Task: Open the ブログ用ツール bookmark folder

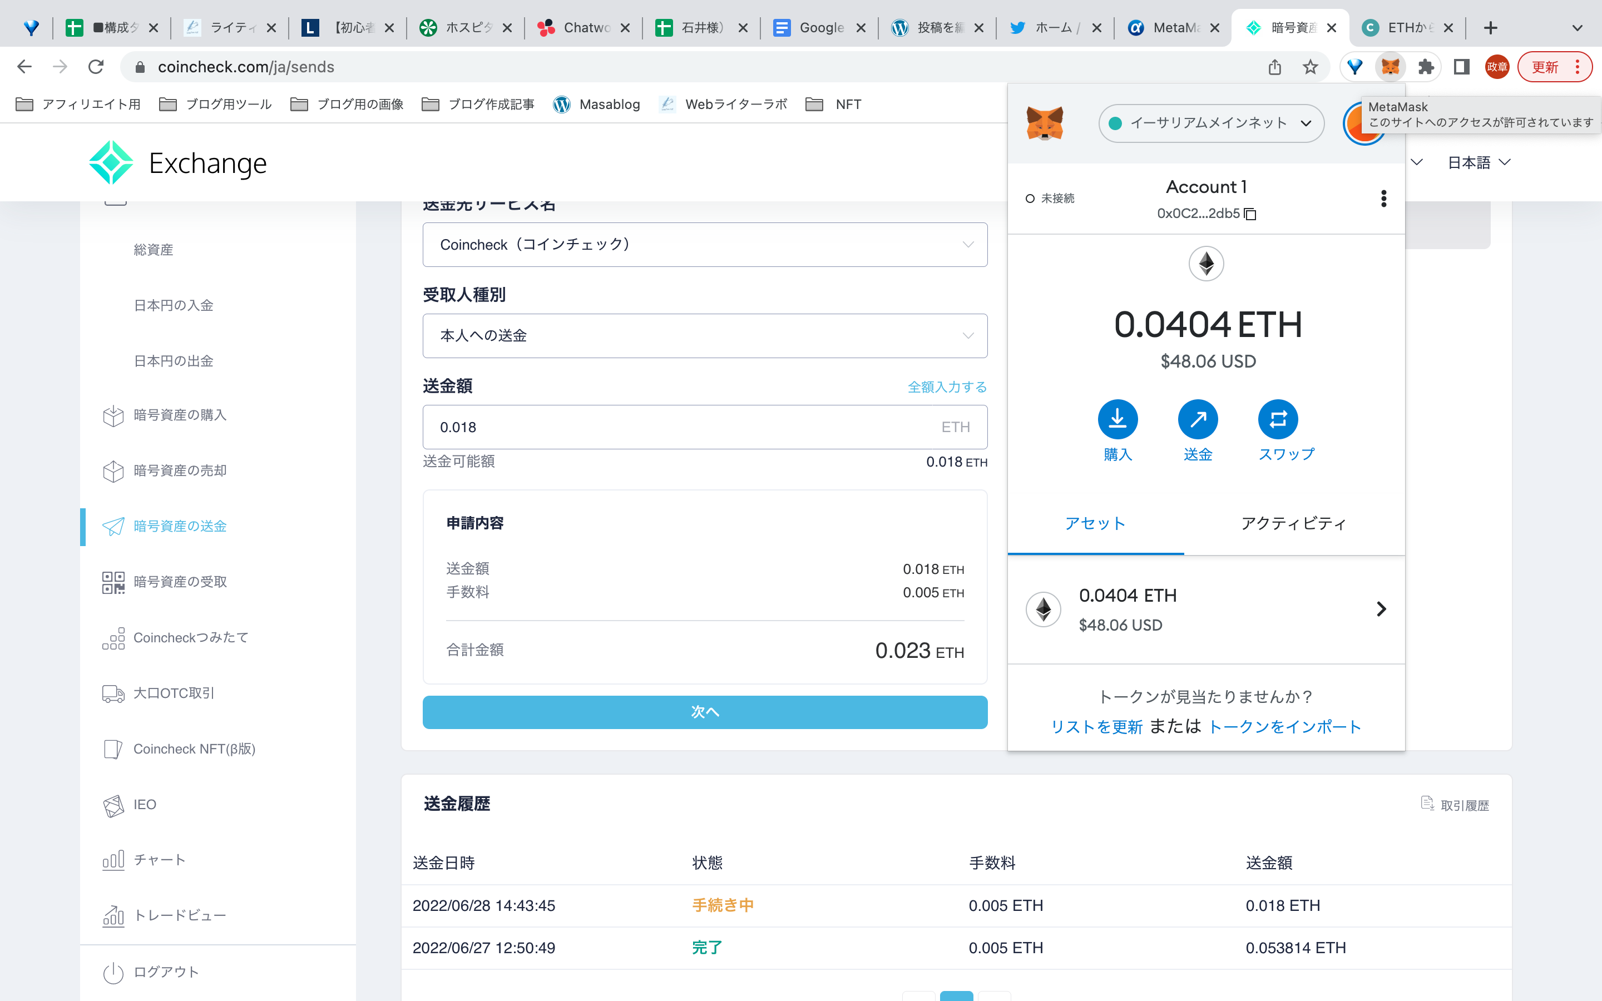Action: [216, 105]
